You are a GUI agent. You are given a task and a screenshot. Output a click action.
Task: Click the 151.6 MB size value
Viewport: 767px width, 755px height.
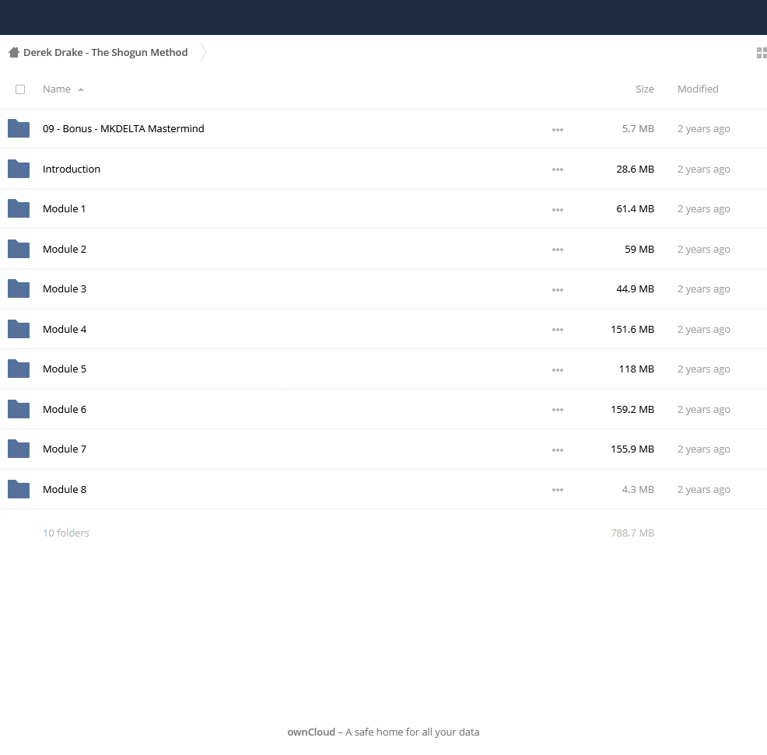[632, 329]
